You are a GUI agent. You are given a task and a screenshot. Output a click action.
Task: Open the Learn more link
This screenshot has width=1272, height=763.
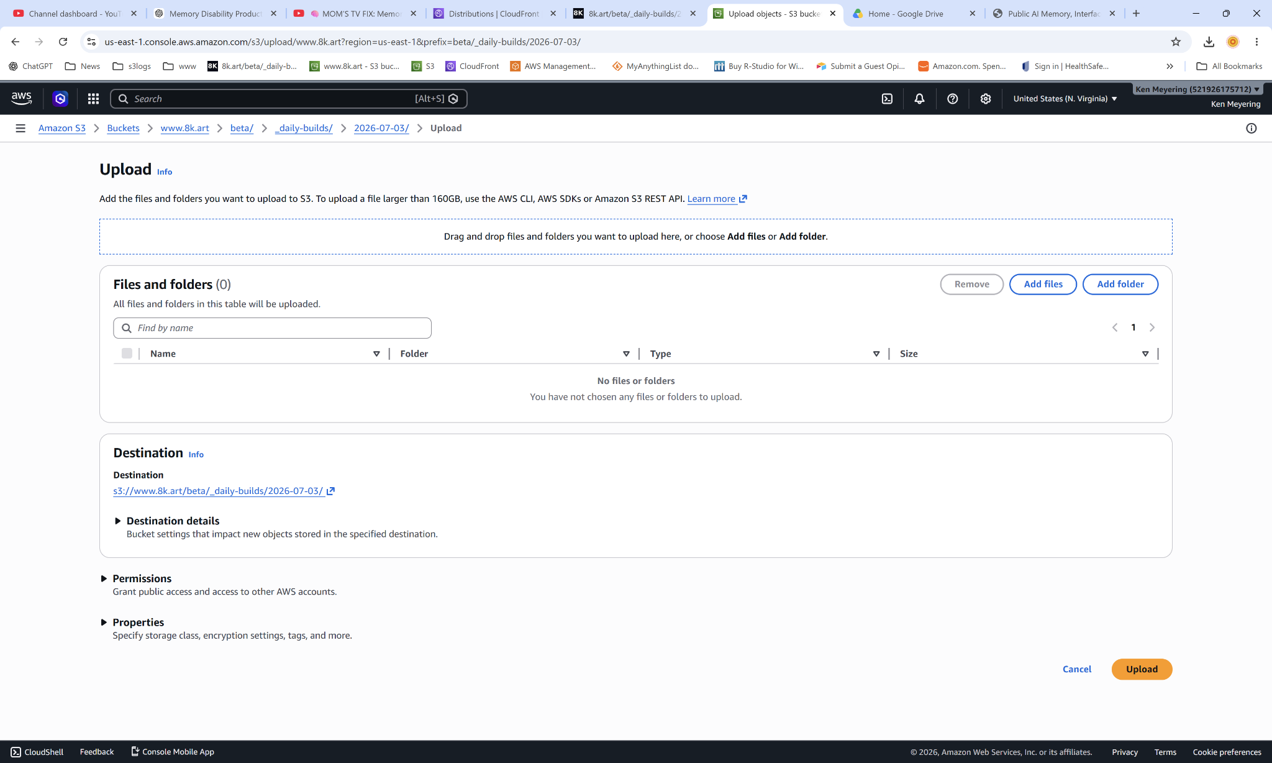(x=717, y=199)
